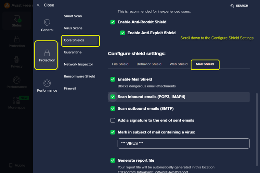Disable the Enable Mail Shield checkbox
The height and width of the screenshot is (173, 260).
(x=113, y=79)
